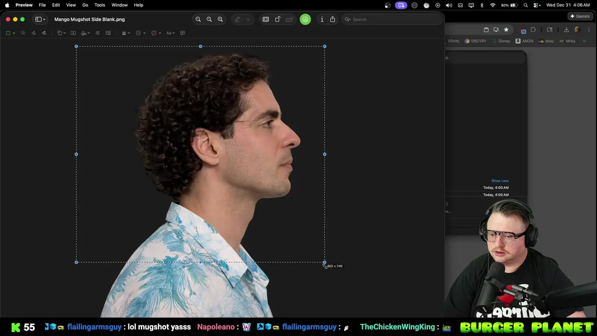Open the ebay bookmark
597x336 pixels.
click(546, 41)
